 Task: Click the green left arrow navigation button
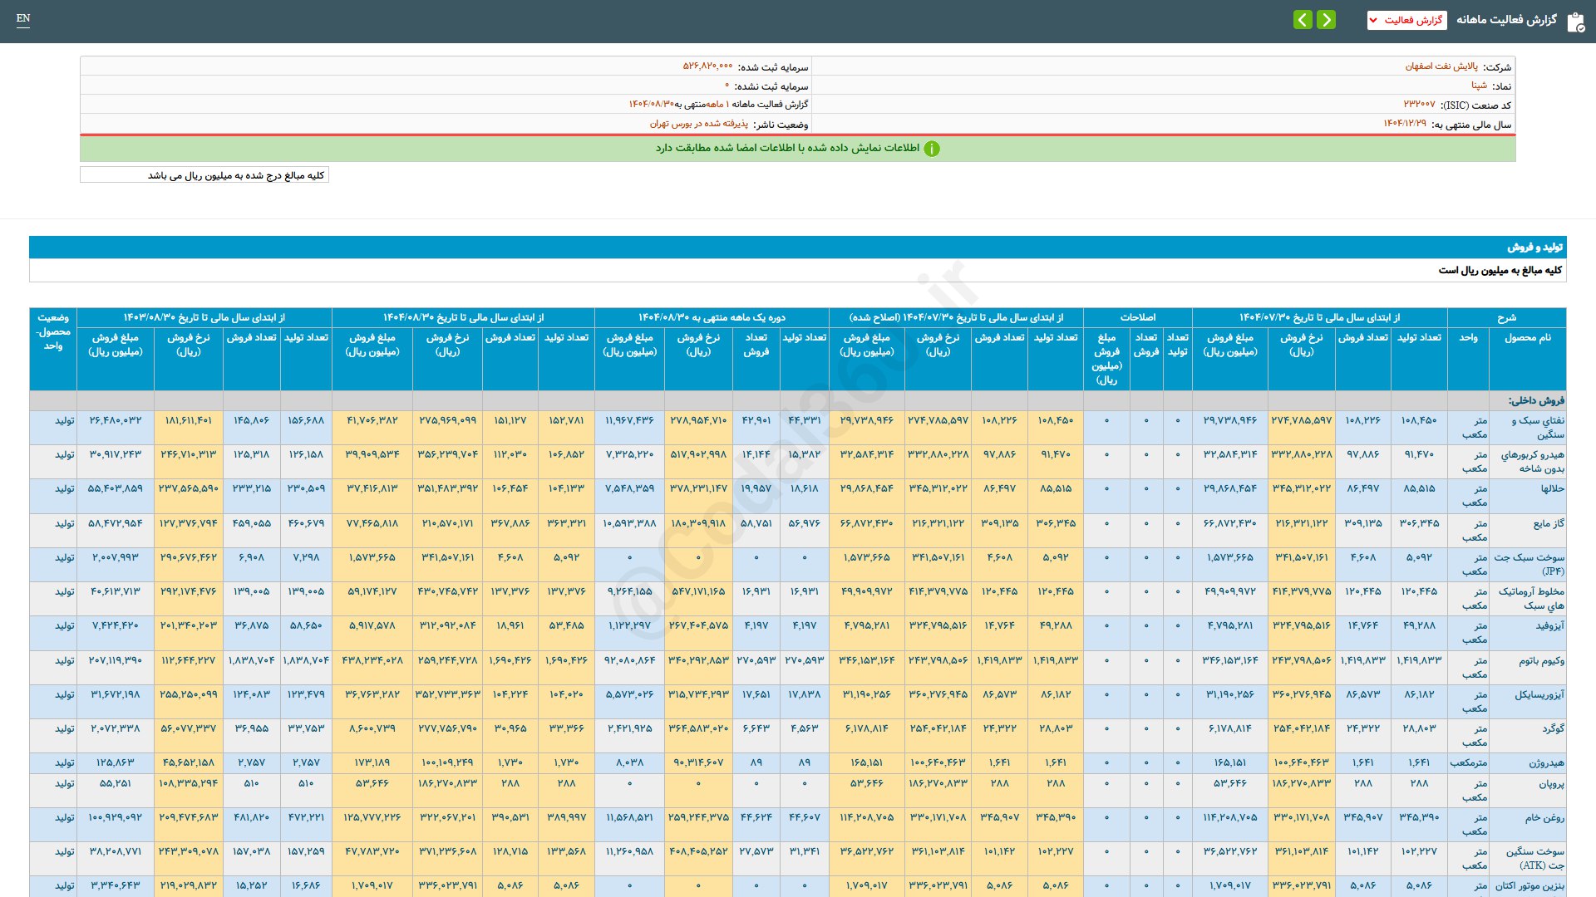[1303, 20]
